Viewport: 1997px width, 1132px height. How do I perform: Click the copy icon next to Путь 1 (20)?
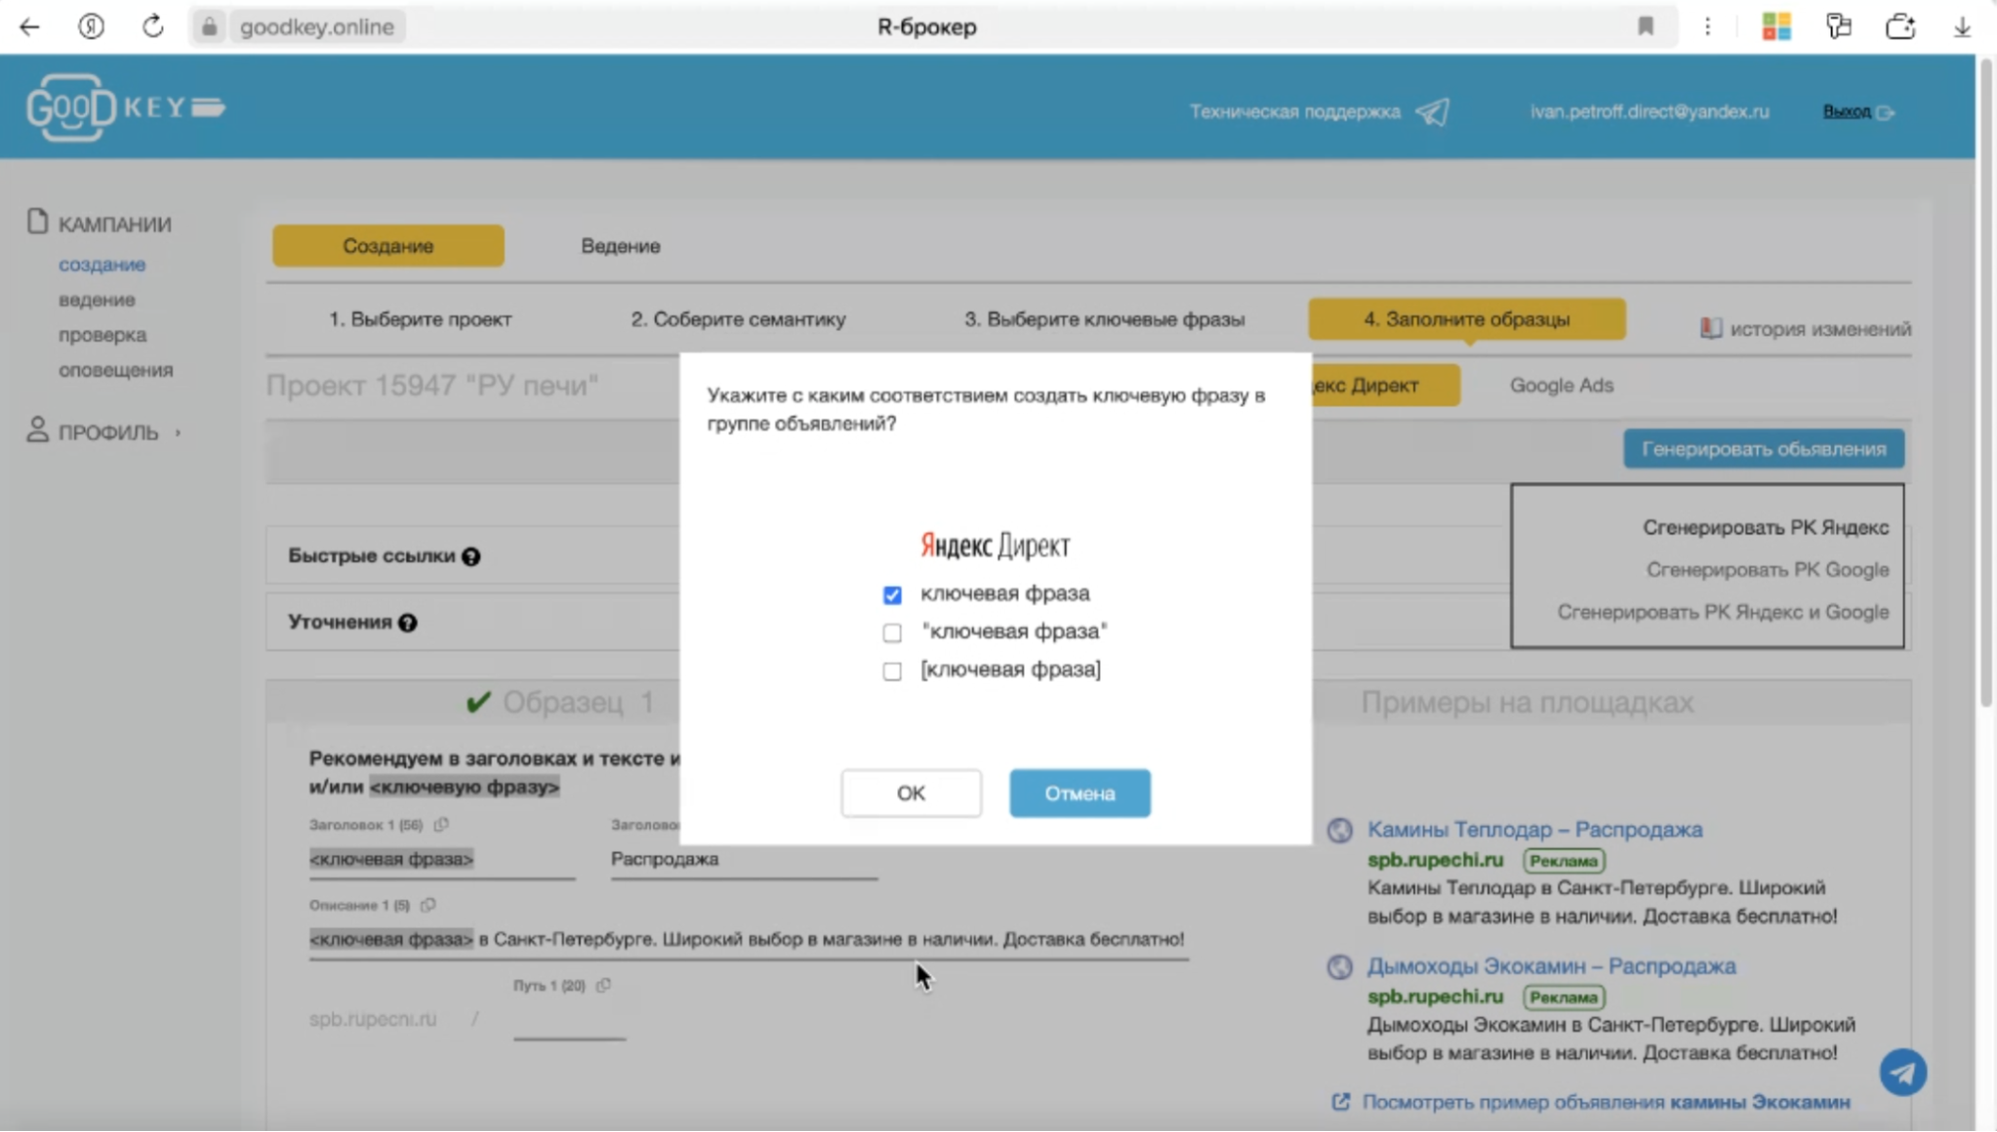[x=603, y=985]
